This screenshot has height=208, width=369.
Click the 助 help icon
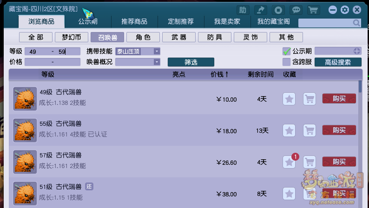(243, 10)
